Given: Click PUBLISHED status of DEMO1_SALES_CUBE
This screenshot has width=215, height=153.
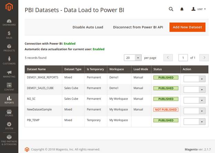Looking at the screenshot, I should pyautogui.click(x=166, y=88).
